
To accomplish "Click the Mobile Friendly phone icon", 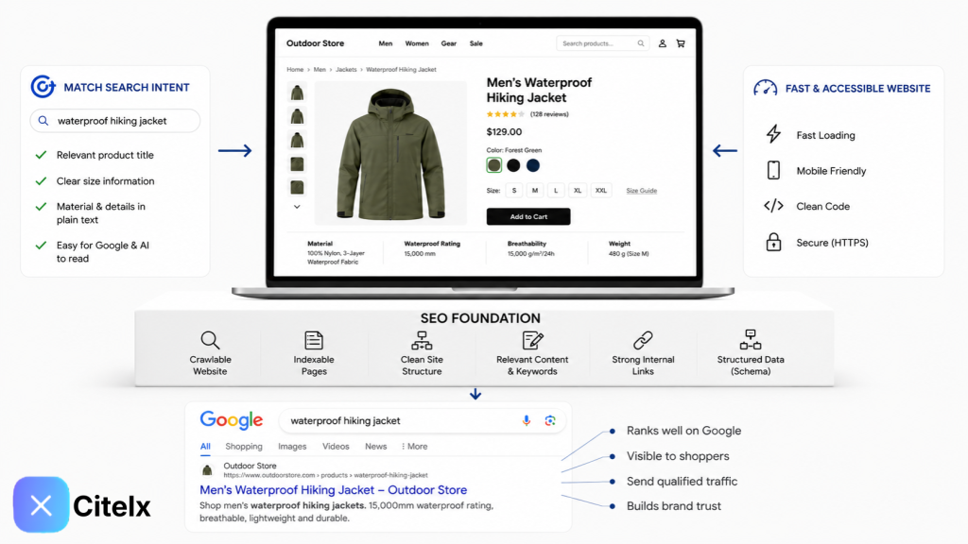I will (773, 170).
